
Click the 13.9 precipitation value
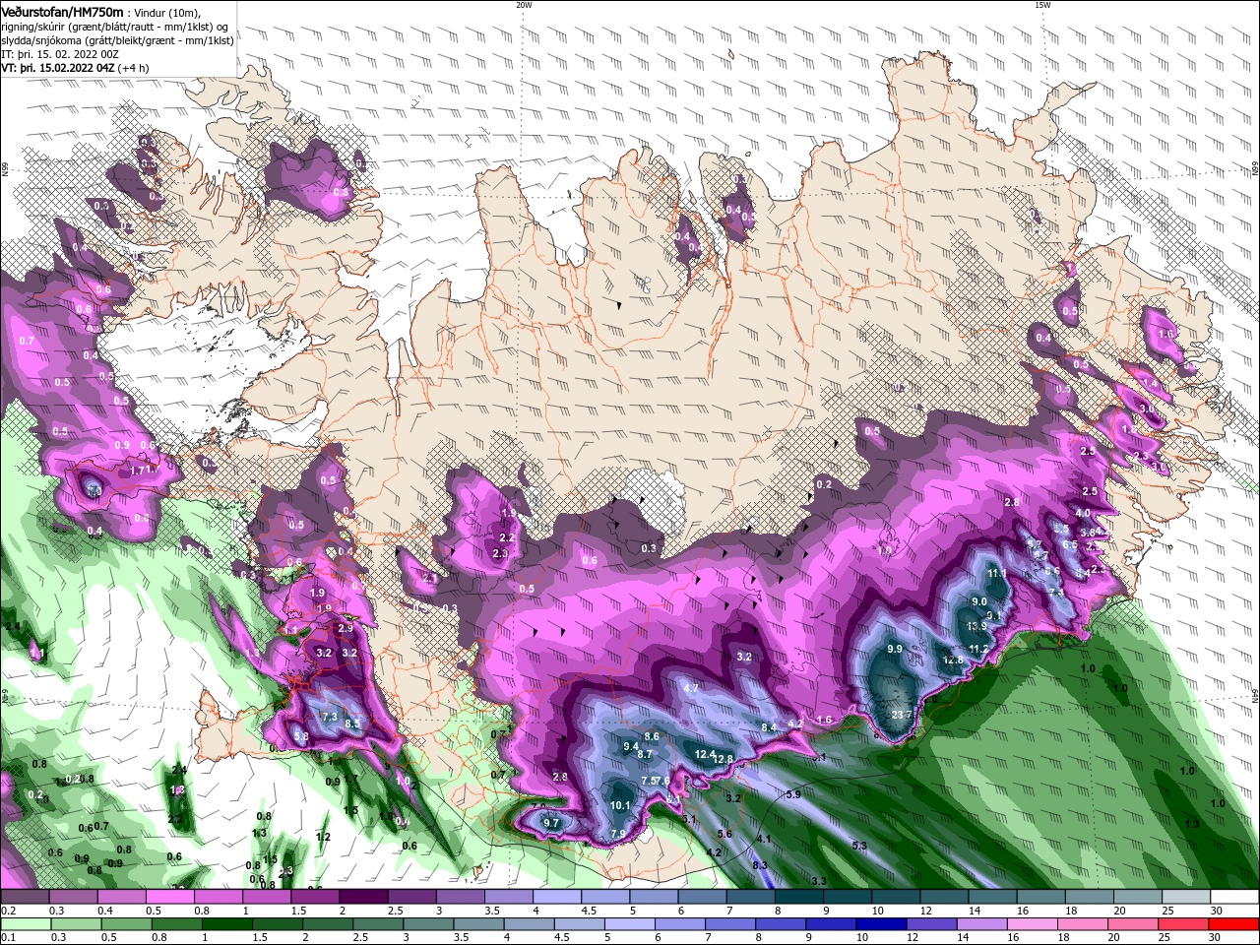(x=976, y=626)
